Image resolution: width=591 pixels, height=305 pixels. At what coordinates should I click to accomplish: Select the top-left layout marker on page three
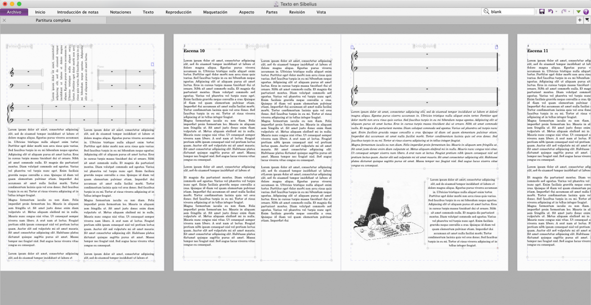353,47
